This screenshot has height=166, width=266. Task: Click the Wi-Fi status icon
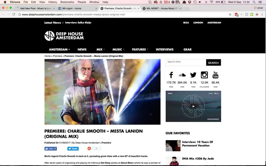tap(212, 2)
